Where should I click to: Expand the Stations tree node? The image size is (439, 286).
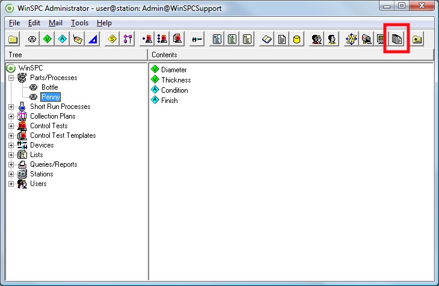pos(11,174)
